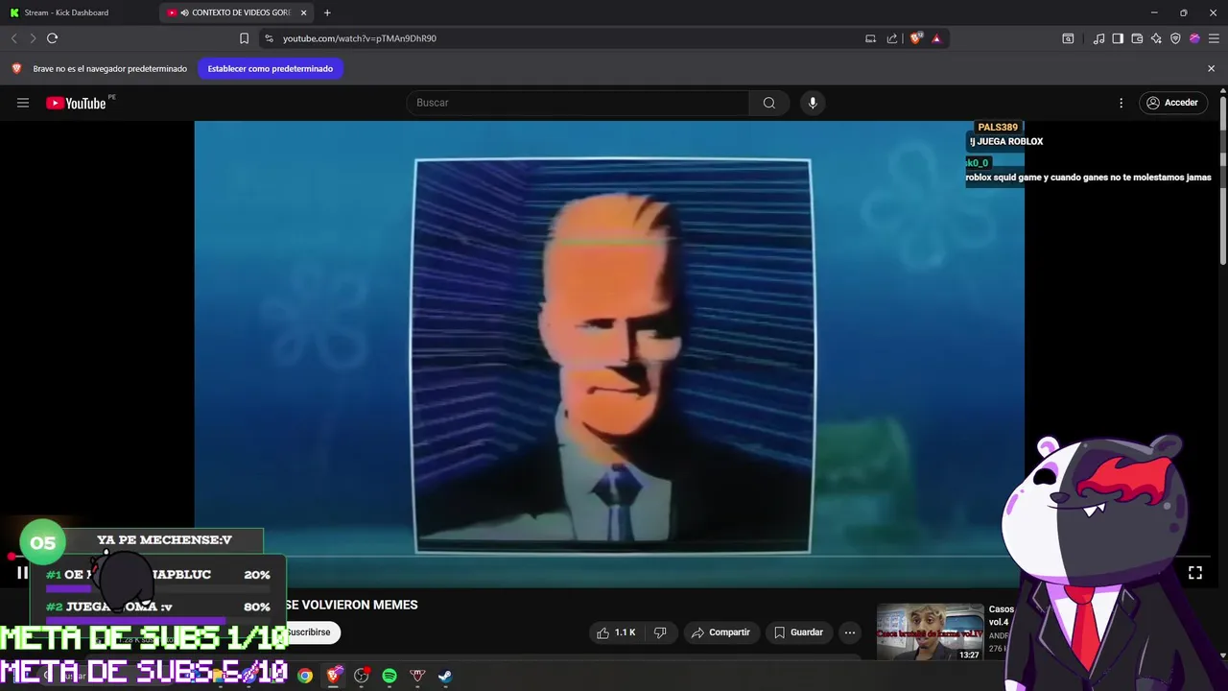Open the browser profile avatar
The image size is (1228, 691).
click(x=1194, y=38)
